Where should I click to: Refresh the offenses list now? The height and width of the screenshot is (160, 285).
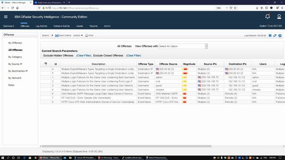[275, 36]
